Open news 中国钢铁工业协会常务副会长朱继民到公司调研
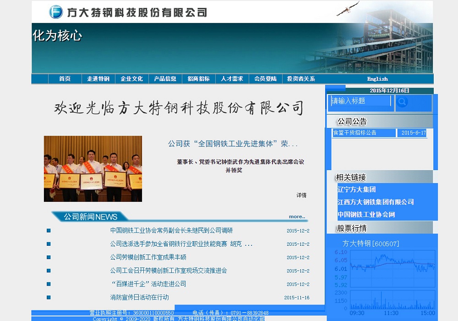The height and width of the screenshot is (321, 458). (x=171, y=230)
